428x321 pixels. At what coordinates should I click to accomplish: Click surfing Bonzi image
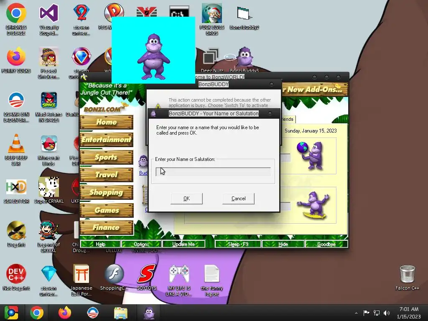click(x=314, y=205)
